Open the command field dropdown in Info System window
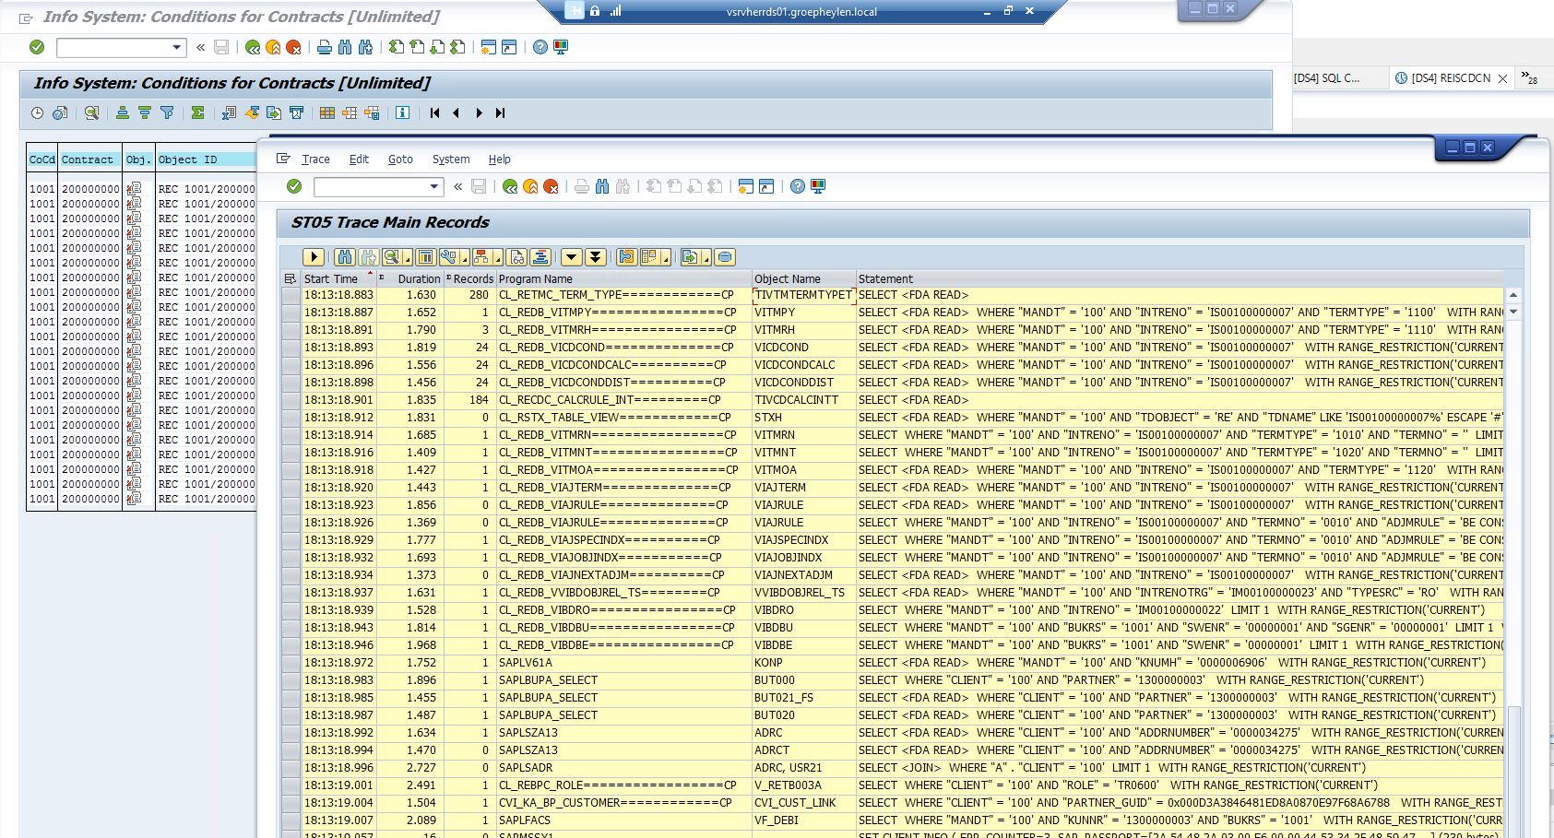The image size is (1554, 838). pyautogui.click(x=177, y=48)
